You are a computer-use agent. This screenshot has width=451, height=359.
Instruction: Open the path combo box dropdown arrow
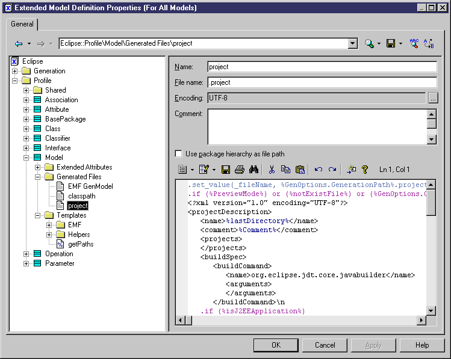click(x=352, y=44)
